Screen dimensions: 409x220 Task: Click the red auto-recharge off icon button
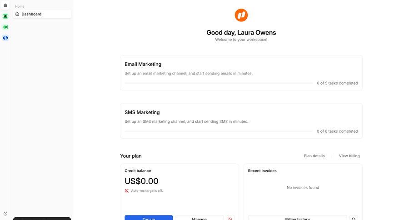(230, 218)
